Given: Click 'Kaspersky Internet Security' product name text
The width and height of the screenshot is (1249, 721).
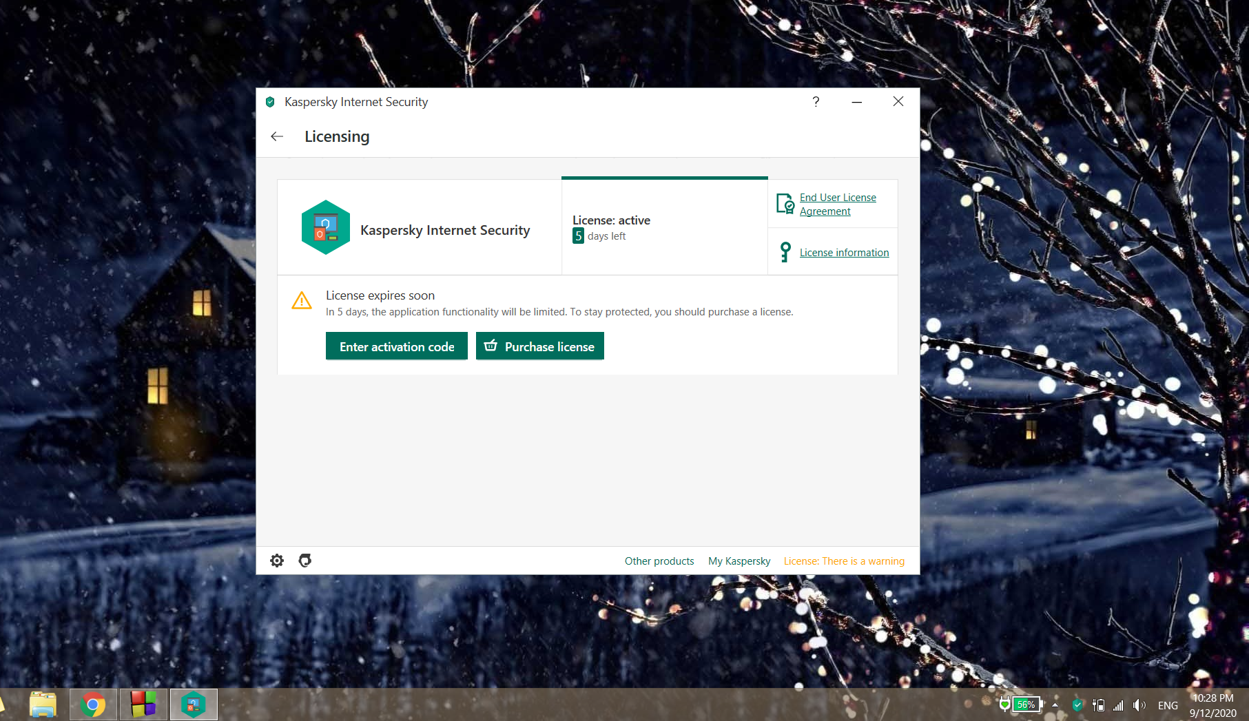Looking at the screenshot, I should tap(445, 230).
